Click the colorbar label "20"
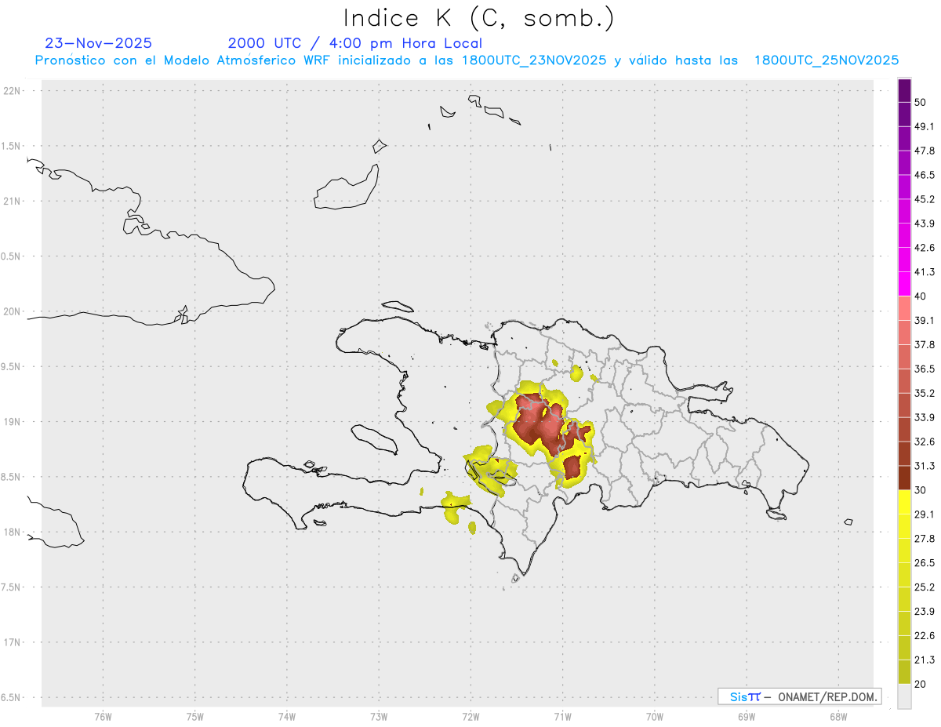 point(921,684)
